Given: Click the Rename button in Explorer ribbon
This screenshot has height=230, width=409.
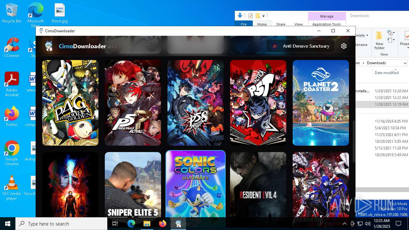Looking at the screenshot, I should coord(361,45).
